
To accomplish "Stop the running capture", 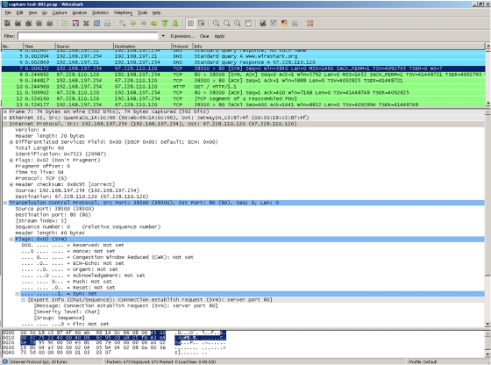I will point(39,23).
